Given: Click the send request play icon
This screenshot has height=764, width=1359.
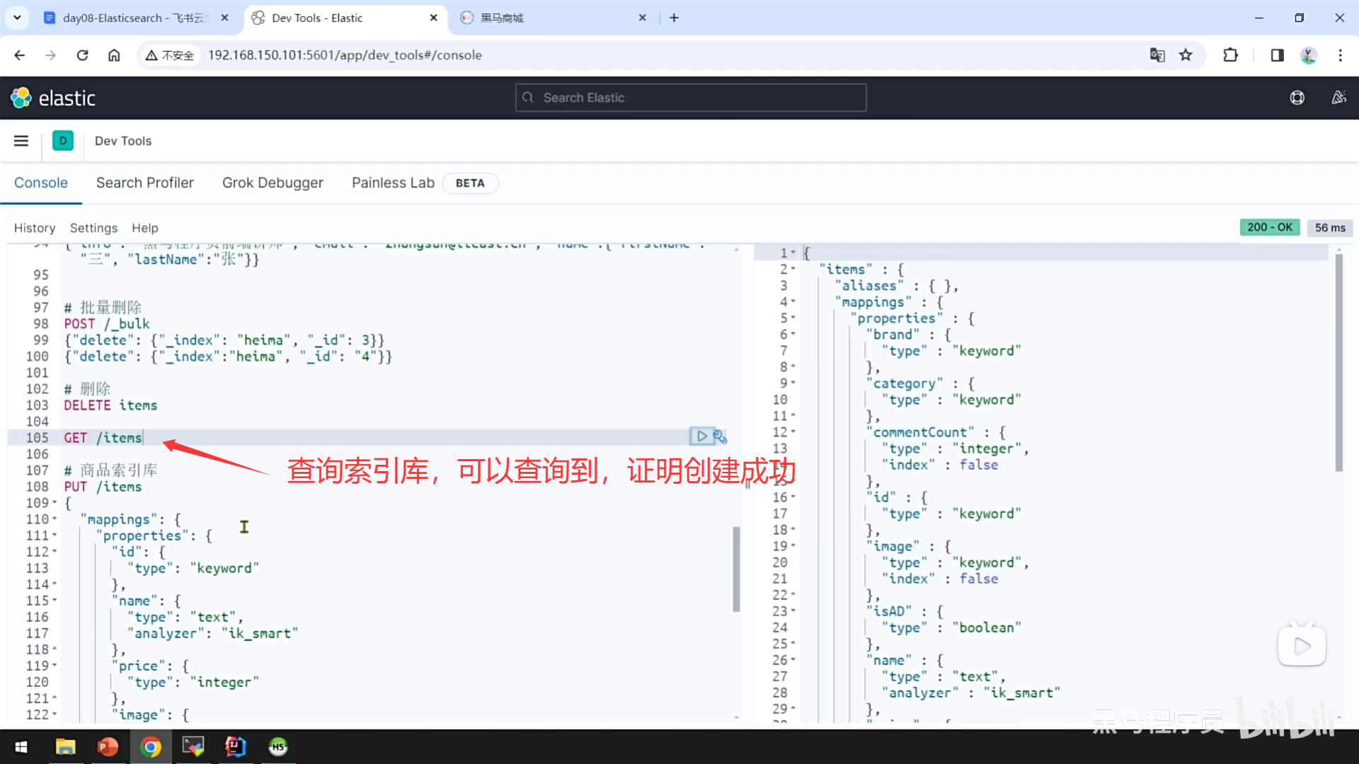Looking at the screenshot, I should [701, 436].
